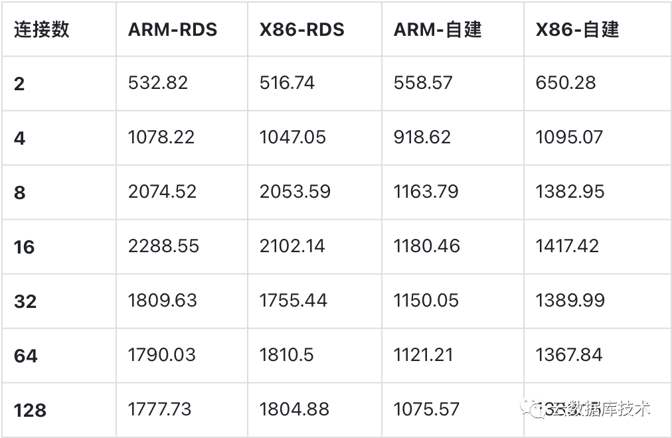
Task: Select the value 1047.05
Action: coord(293,137)
